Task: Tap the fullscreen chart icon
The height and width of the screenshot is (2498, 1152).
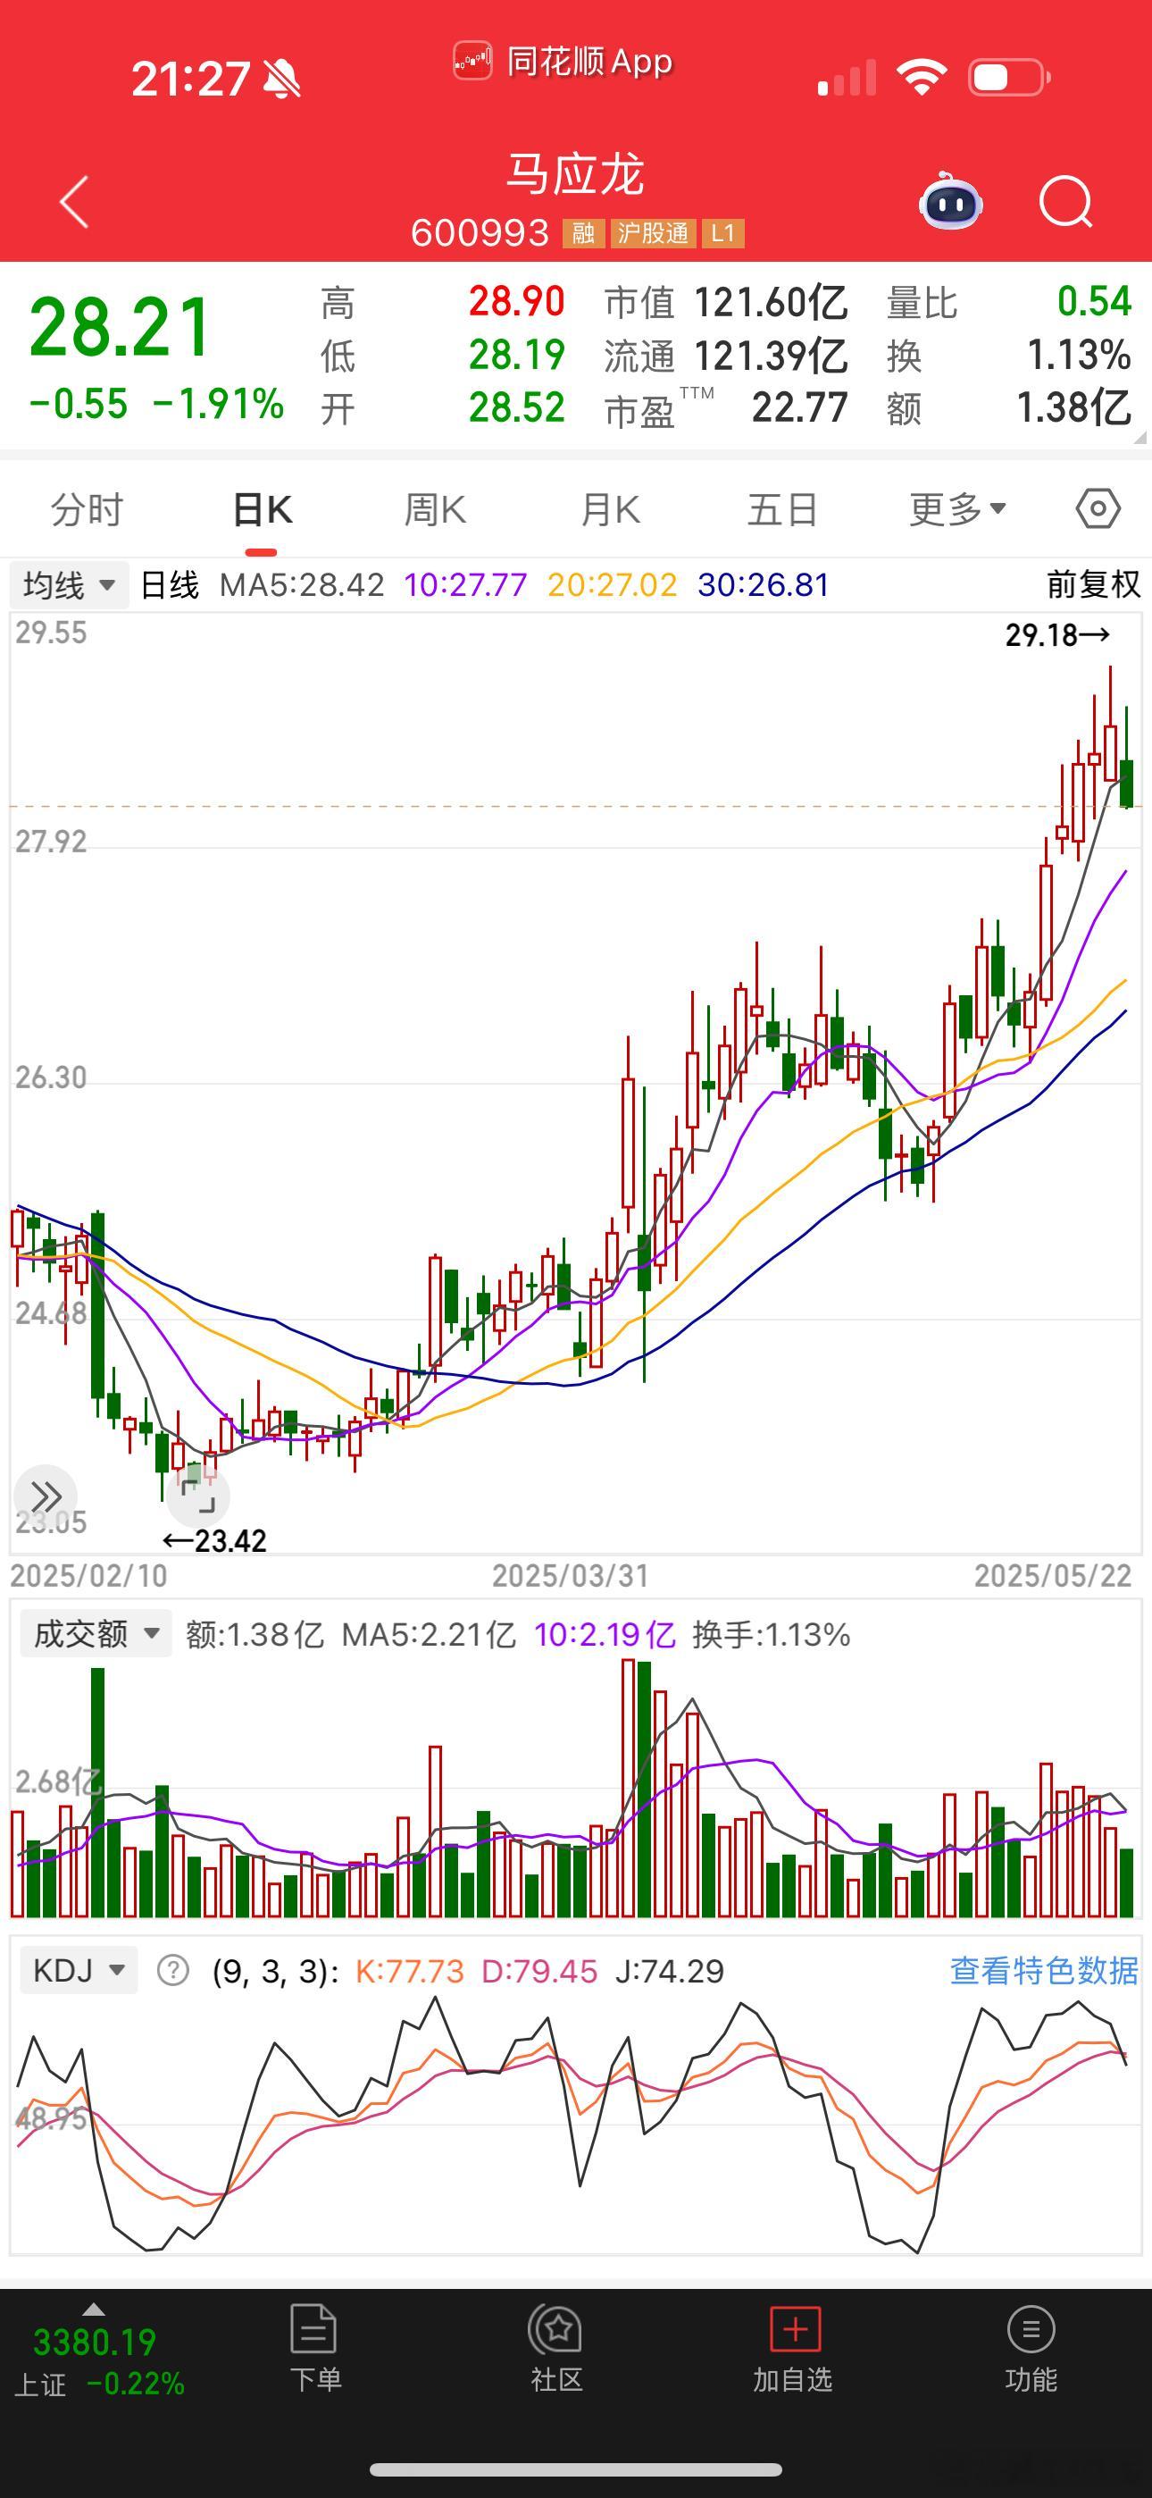Action: (198, 1496)
